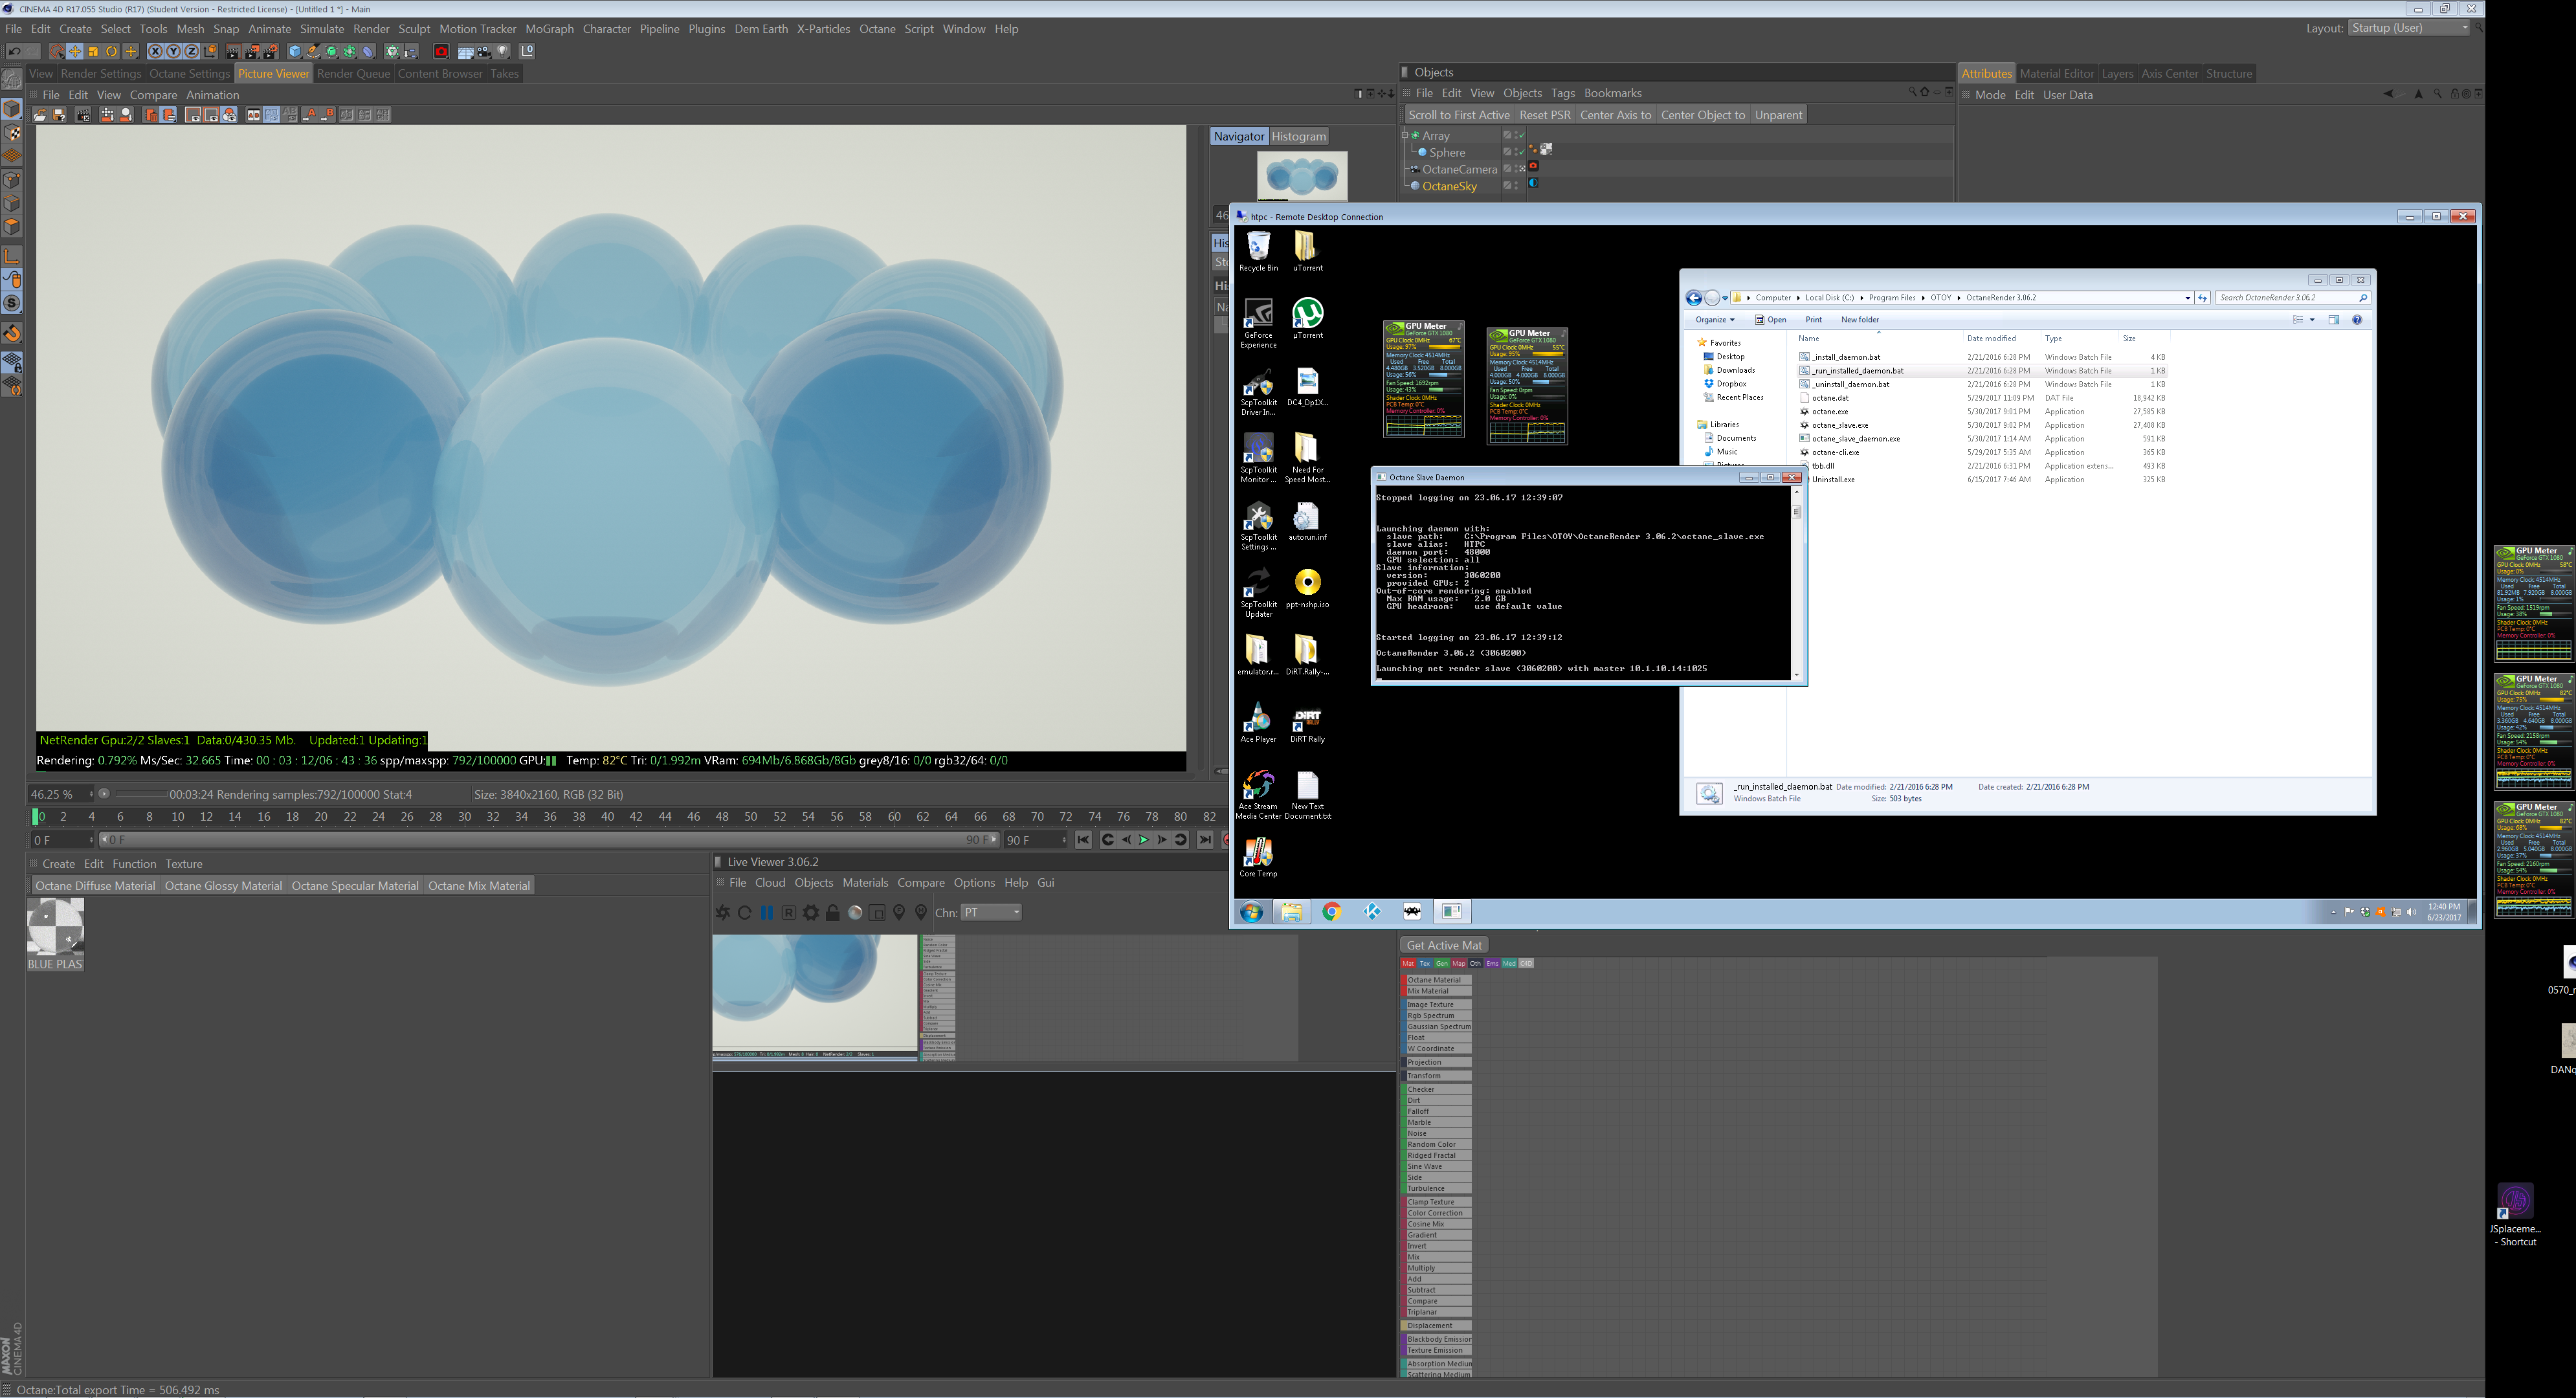Open the MoGraph menu
2576x1398 pixels.
coord(549,29)
